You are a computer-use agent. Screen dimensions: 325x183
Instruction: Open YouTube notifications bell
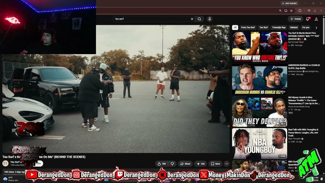click(x=308, y=19)
